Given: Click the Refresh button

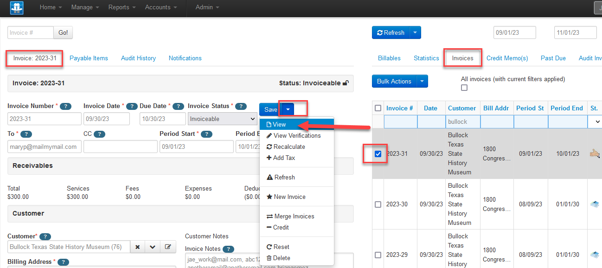Looking at the screenshot, I should (390, 32).
